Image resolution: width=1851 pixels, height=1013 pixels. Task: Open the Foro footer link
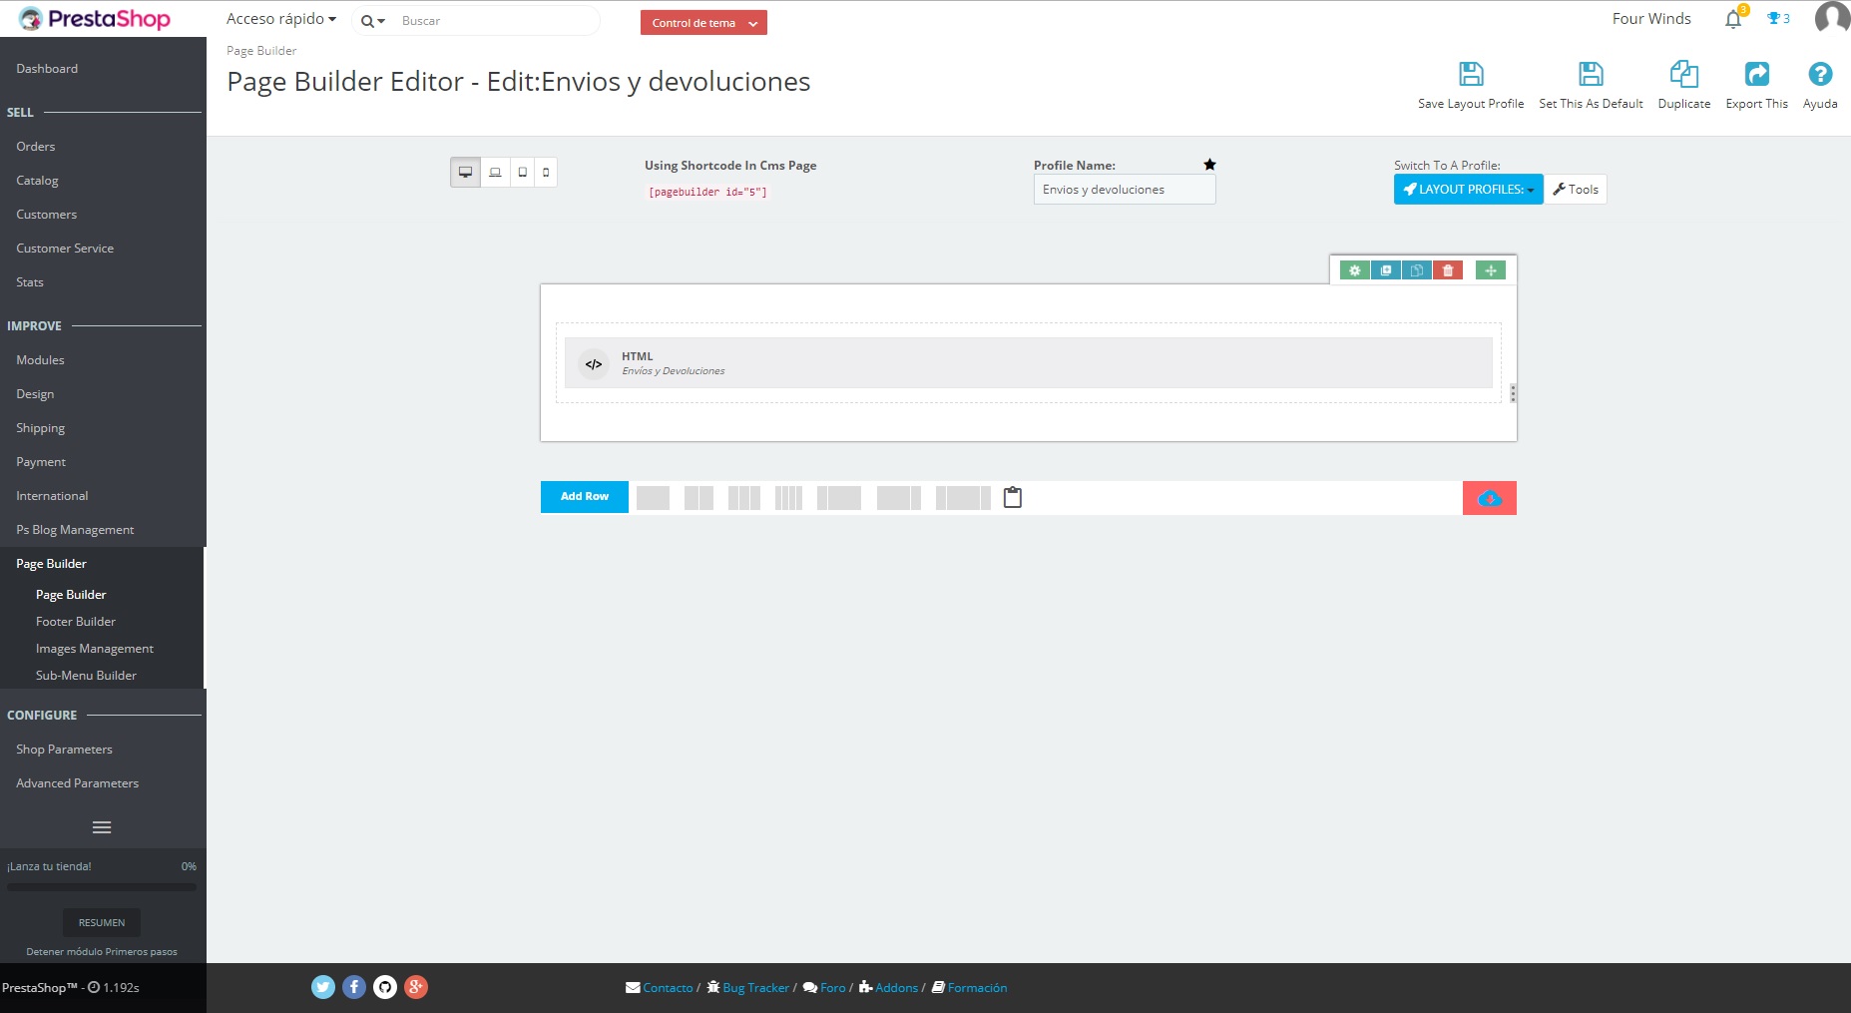click(824, 988)
